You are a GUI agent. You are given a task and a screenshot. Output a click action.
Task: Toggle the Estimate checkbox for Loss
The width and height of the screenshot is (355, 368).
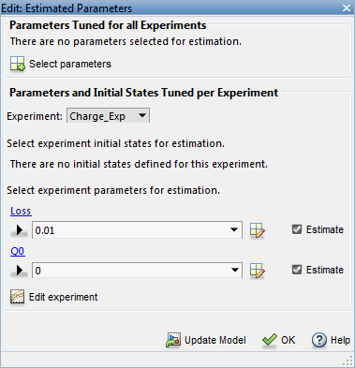click(x=297, y=229)
